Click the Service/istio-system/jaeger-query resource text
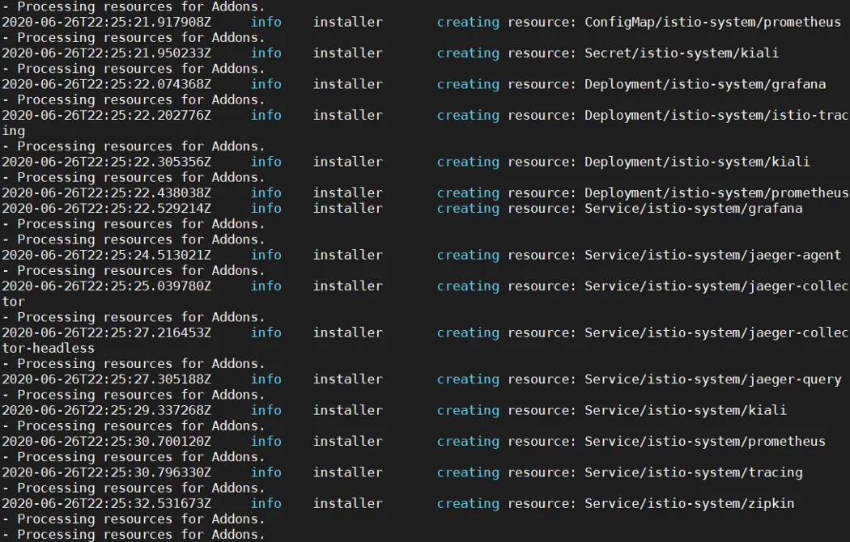 click(712, 379)
